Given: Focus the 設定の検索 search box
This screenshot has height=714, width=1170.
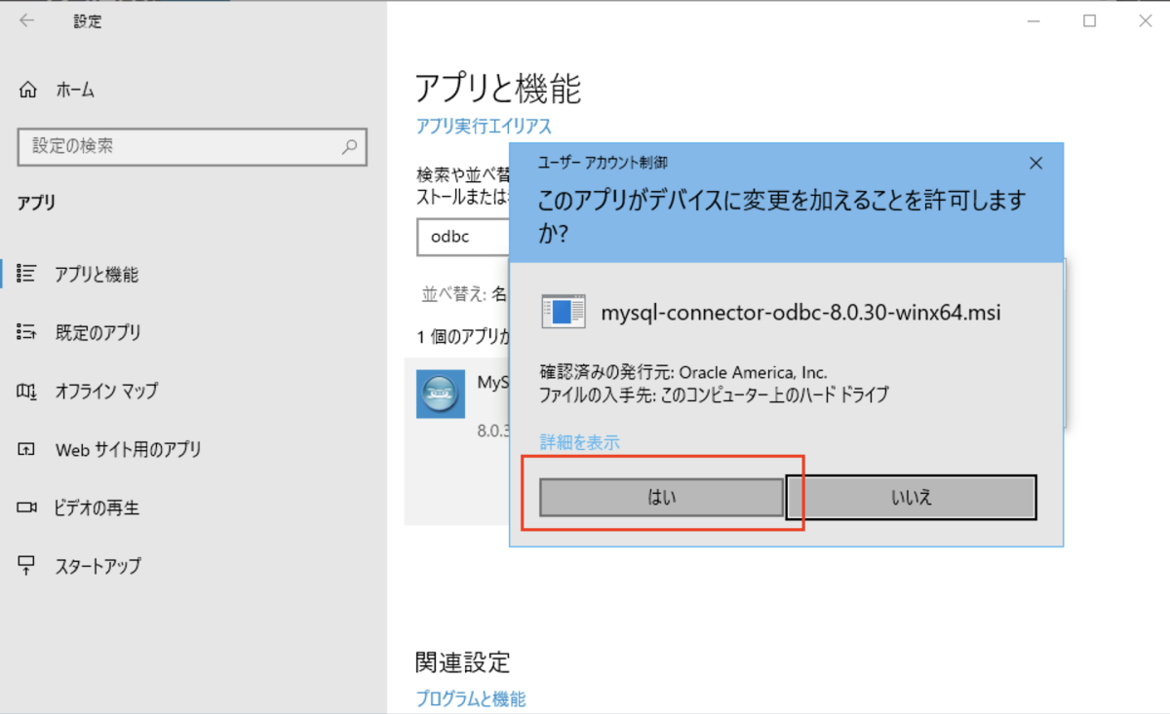Looking at the screenshot, I should pyautogui.click(x=192, y=146).
